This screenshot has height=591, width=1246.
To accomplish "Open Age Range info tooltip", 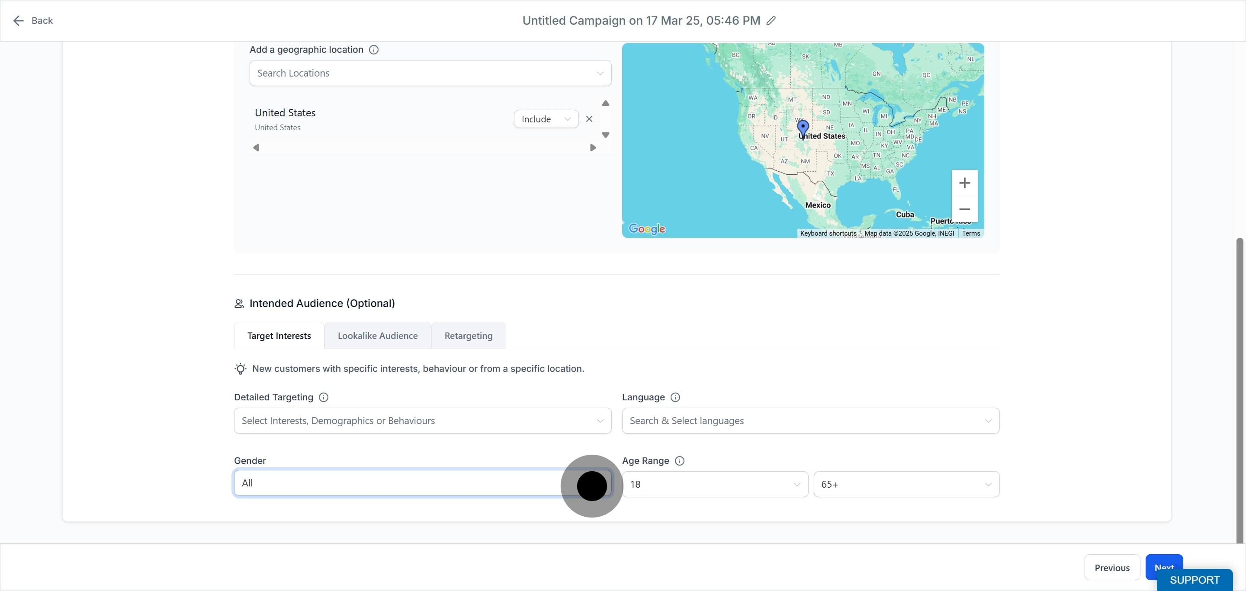I will (680, 461).
